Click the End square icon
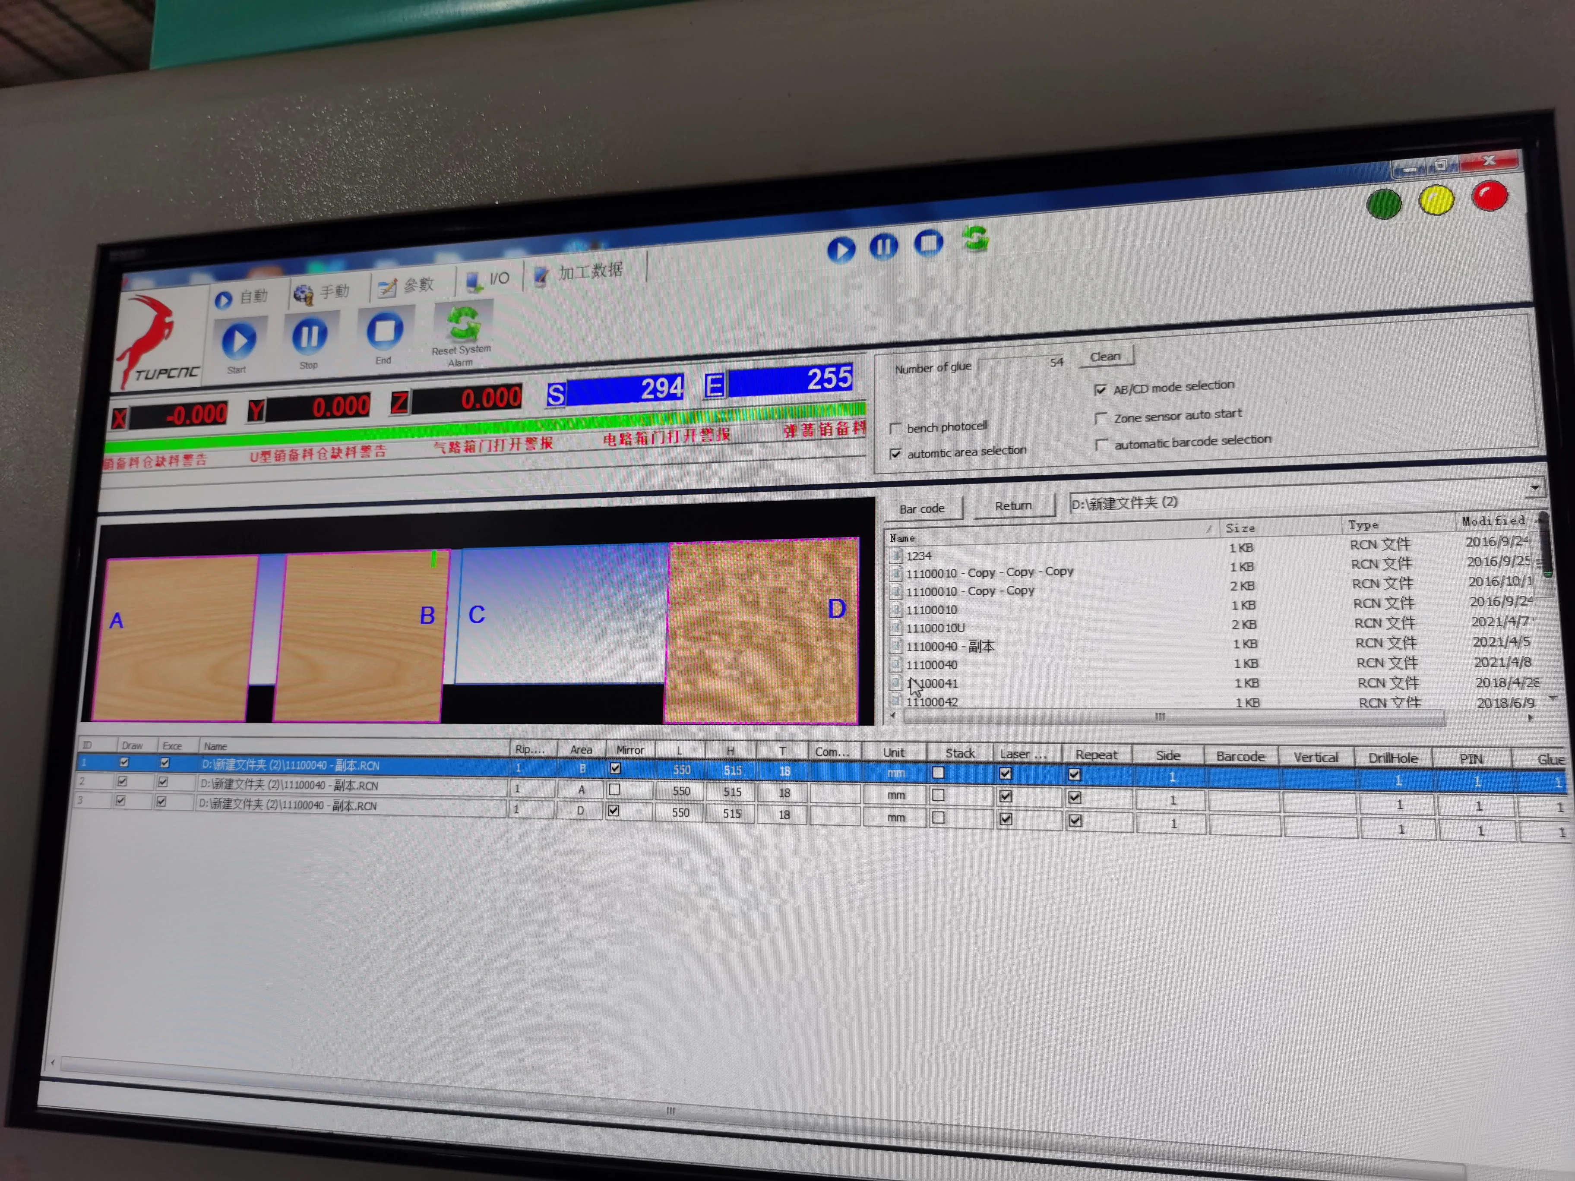This screenshot has width=1575, height=1181. (x=385, y=331)
